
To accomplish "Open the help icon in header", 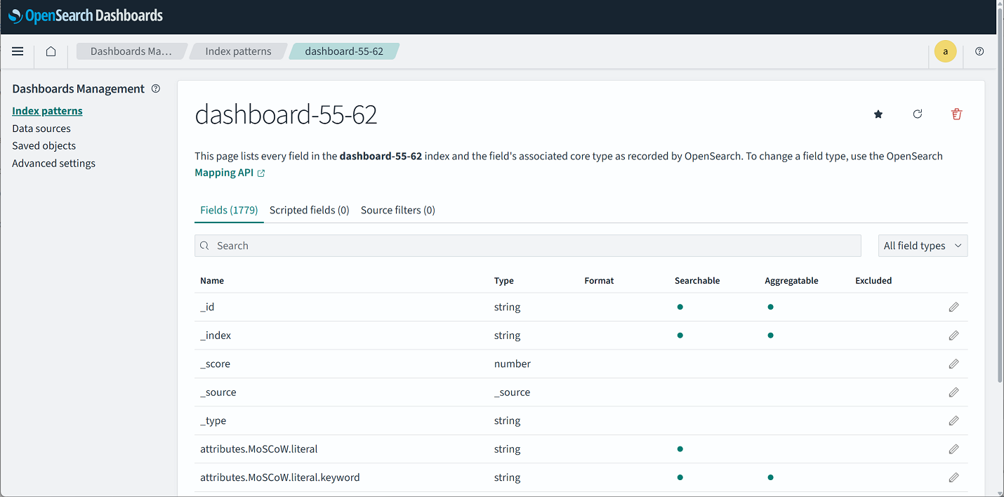I will pyautogui.click(x=979, y=51).
